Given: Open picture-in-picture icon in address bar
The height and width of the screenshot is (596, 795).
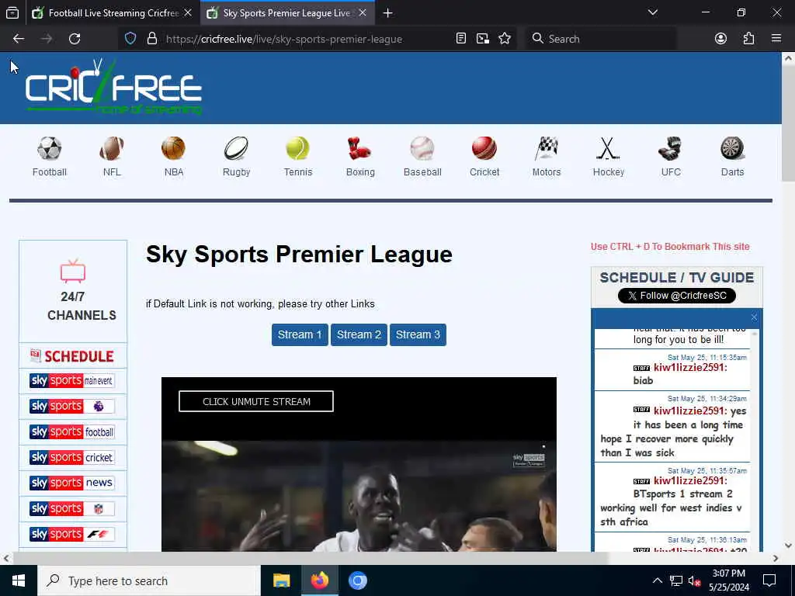Looking at the screenshot, I should click(x=483, y=39).
